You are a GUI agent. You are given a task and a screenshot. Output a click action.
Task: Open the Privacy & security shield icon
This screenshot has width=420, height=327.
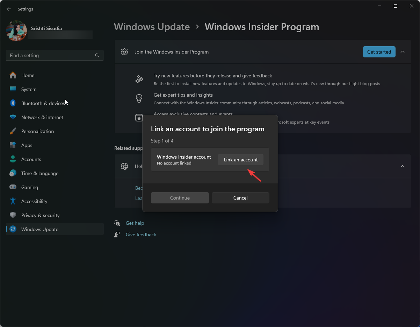pos(13,215)
